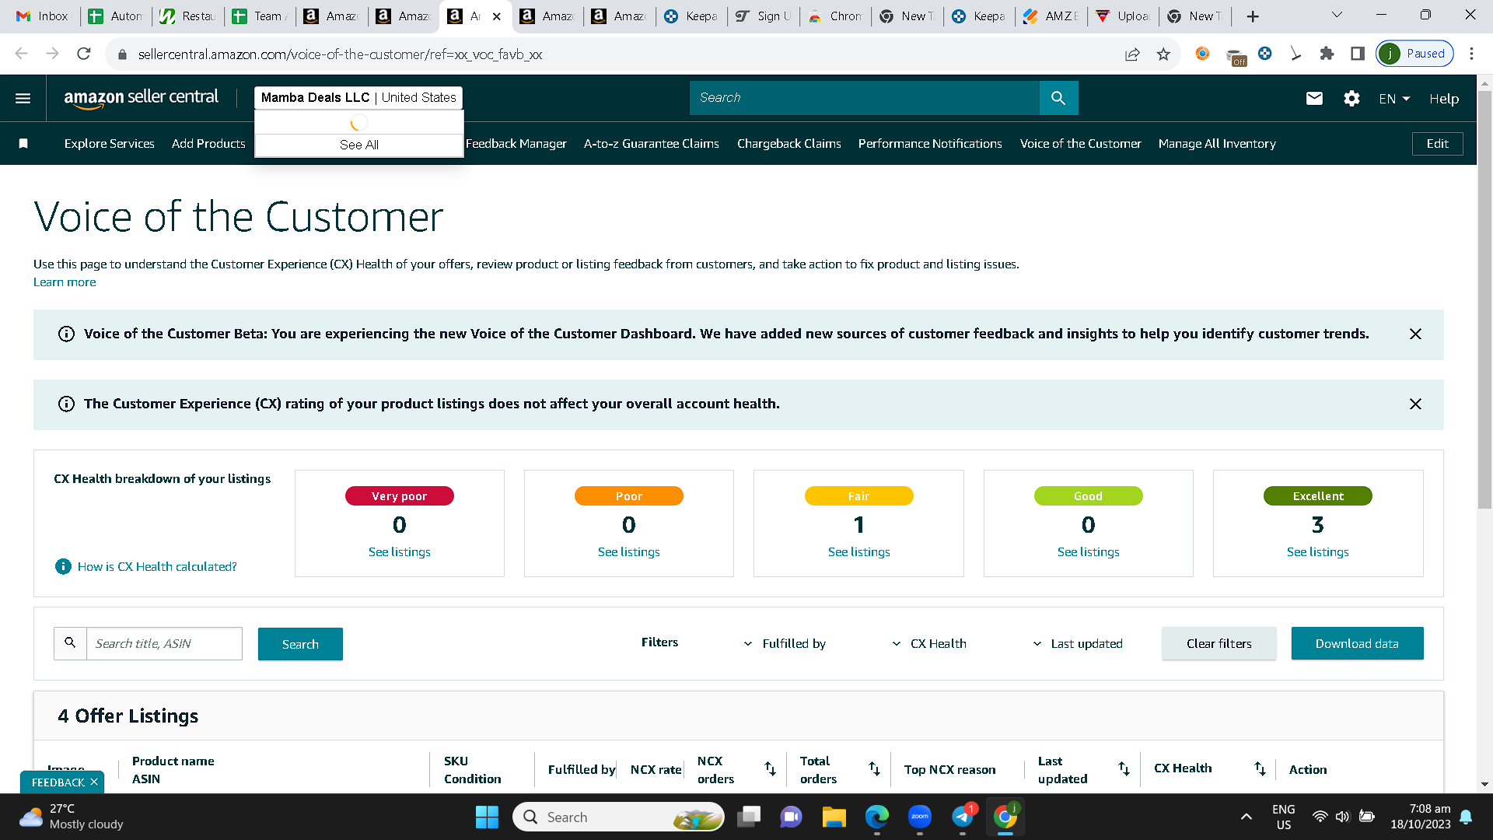Open File Explorer from the taskbar
This screenshot has height=840, width=1493.
pos(834,817)
